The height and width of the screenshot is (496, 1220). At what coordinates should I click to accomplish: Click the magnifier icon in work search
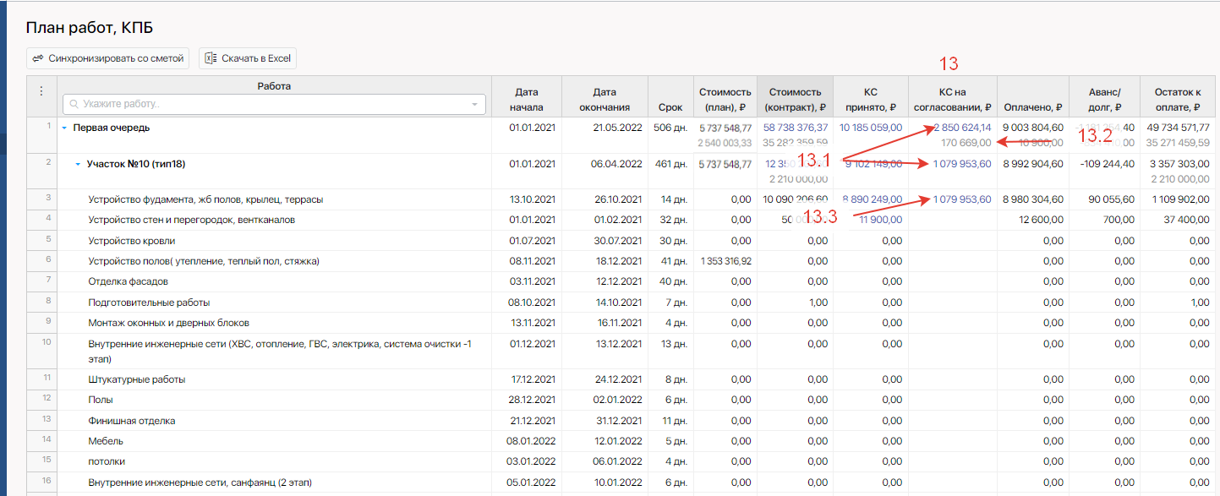click(74, 104)
